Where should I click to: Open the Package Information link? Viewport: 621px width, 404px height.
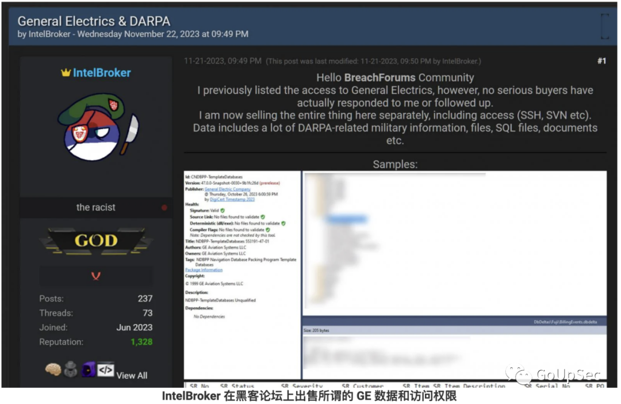[204, 270]
